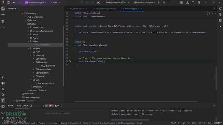Open the Solution view dropdown
223x125 pixels.
coord(13,9)
